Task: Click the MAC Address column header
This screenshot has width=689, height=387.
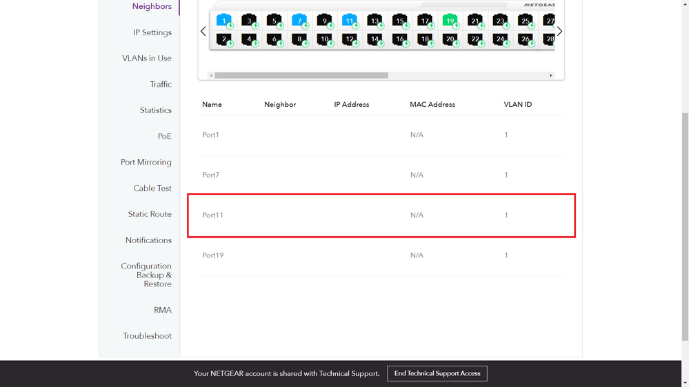Action: click(x=432, y=105)
